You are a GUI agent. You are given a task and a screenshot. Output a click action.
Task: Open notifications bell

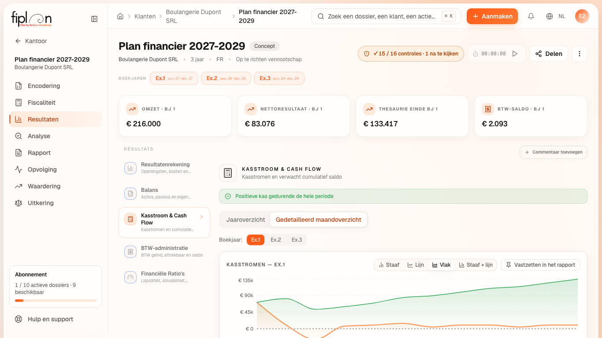coord(531,16)
